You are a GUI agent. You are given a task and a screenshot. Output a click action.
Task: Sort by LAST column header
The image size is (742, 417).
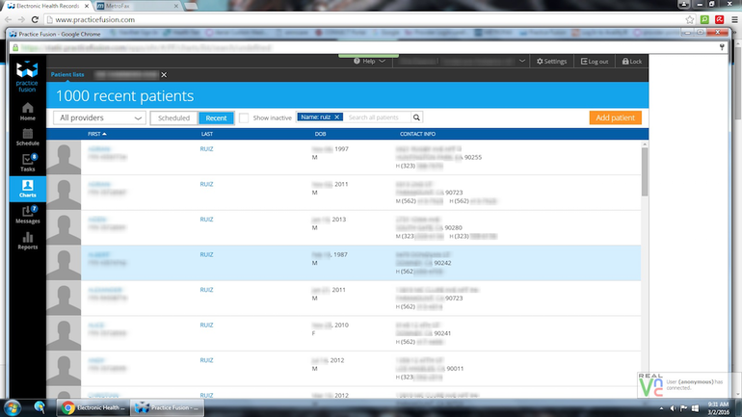point(207,134)
